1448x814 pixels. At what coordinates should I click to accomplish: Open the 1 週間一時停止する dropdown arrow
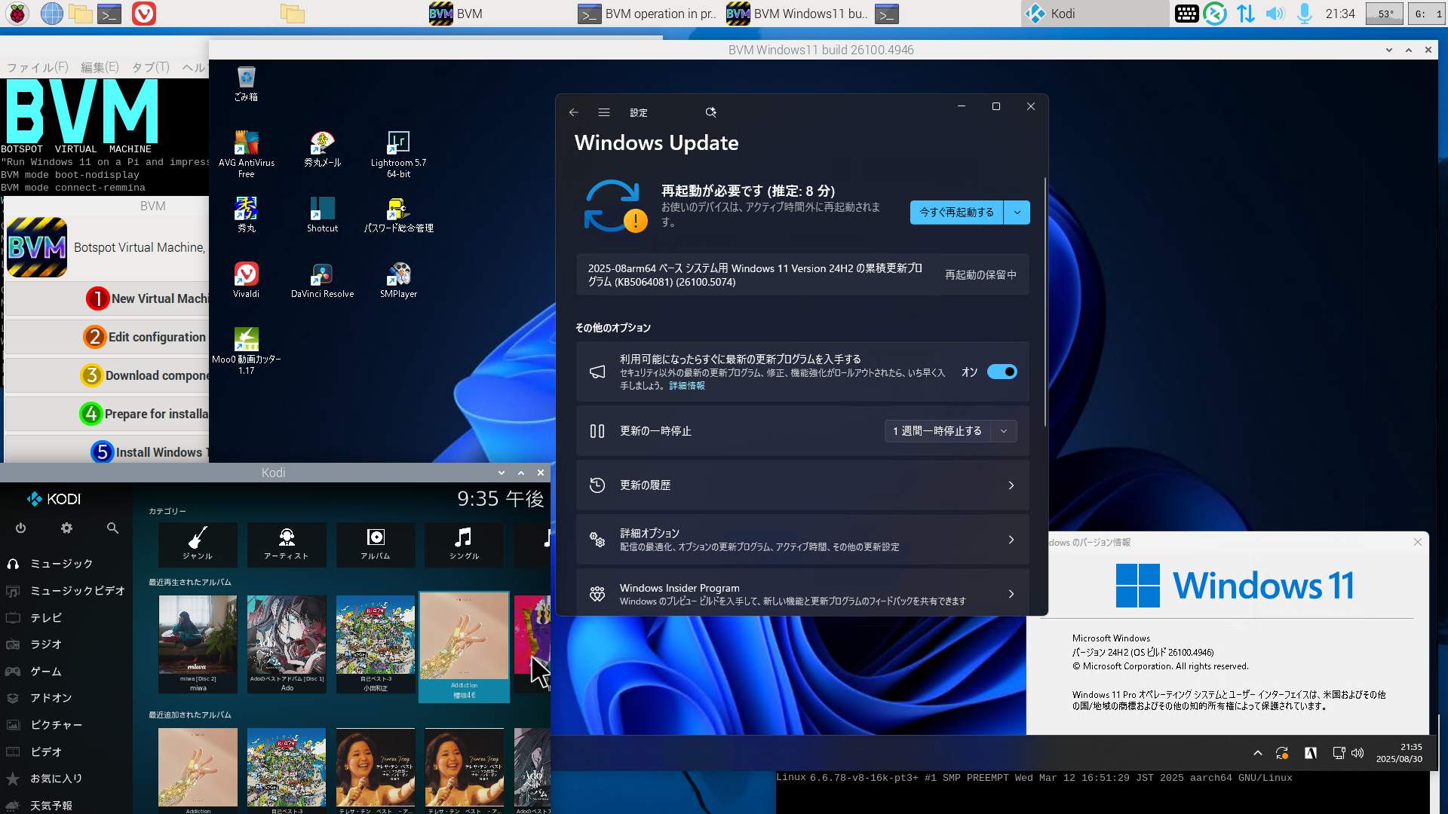tap(1004, 431)
